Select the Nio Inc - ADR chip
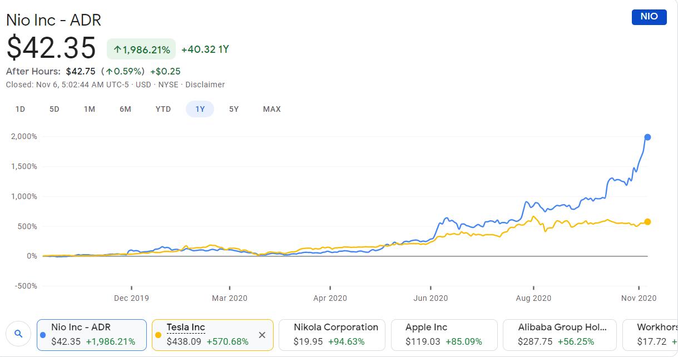The image size is (678, 357). coord(92,335)
